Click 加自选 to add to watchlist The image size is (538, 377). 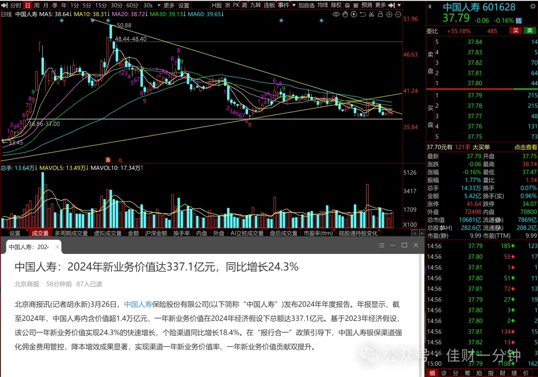pos(306,5)
